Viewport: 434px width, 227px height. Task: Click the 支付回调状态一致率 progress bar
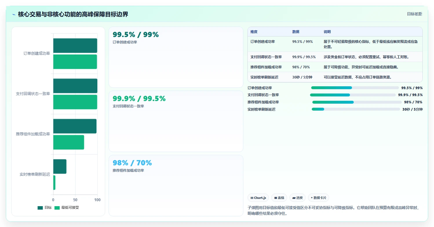[x=353, y=95]
